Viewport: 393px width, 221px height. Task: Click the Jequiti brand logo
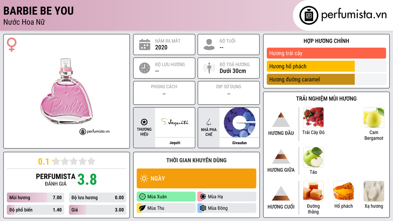pyautogui.click(x=175, y=122)
